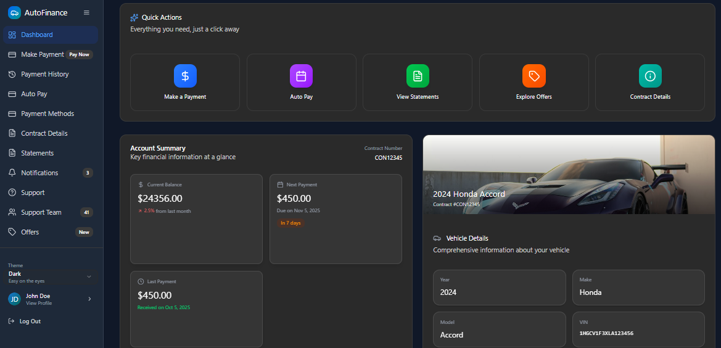Click the Pay Now badge
Viewport: 721px width, 348px height.
point(79,54)
